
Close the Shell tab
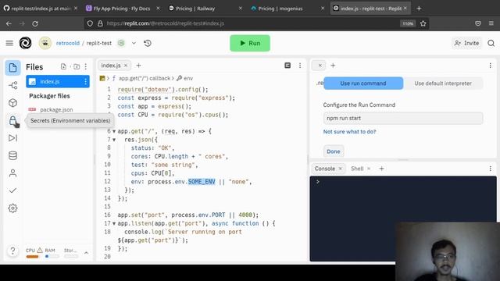[x=369, y=169]
